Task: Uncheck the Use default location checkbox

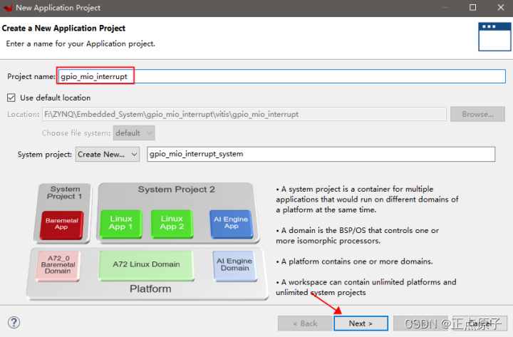Action: [x=11, y=98]
